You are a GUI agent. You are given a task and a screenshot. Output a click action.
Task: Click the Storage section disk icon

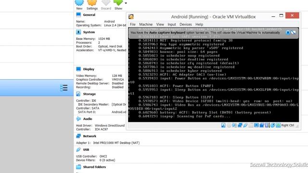coord(78,94)
